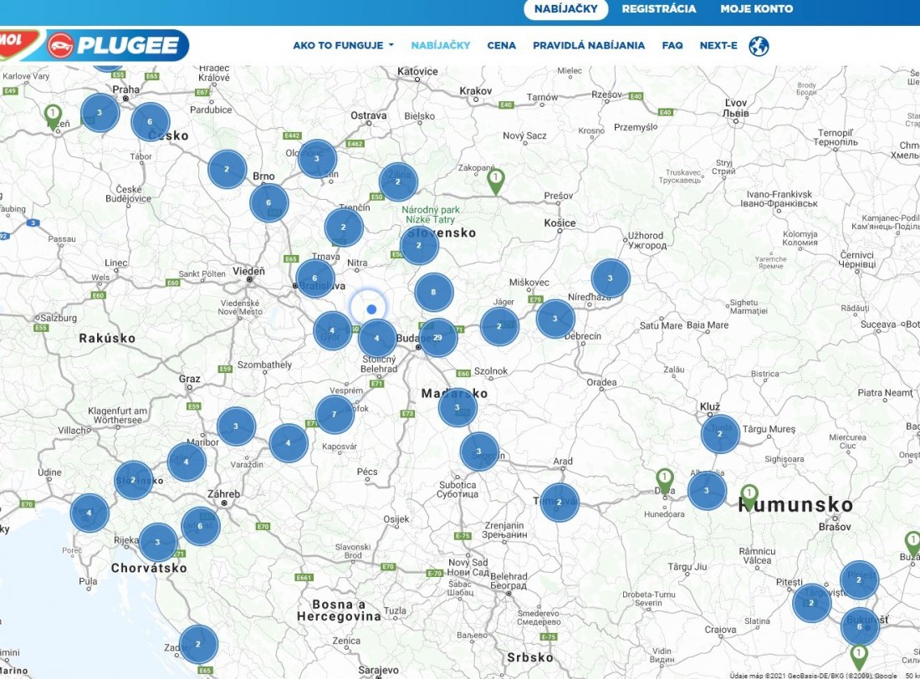
Task: Open the Cena page link
Action: pos(501,46)
